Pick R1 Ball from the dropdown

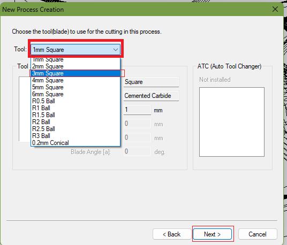click(x=75, y=108)
